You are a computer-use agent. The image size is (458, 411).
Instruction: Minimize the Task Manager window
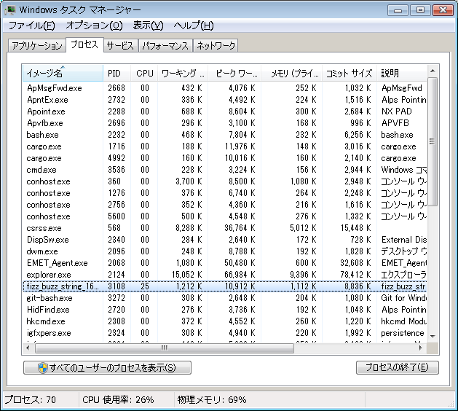398,10
